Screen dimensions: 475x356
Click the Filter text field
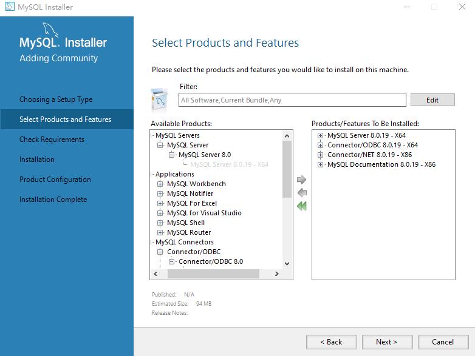point(292,100)
